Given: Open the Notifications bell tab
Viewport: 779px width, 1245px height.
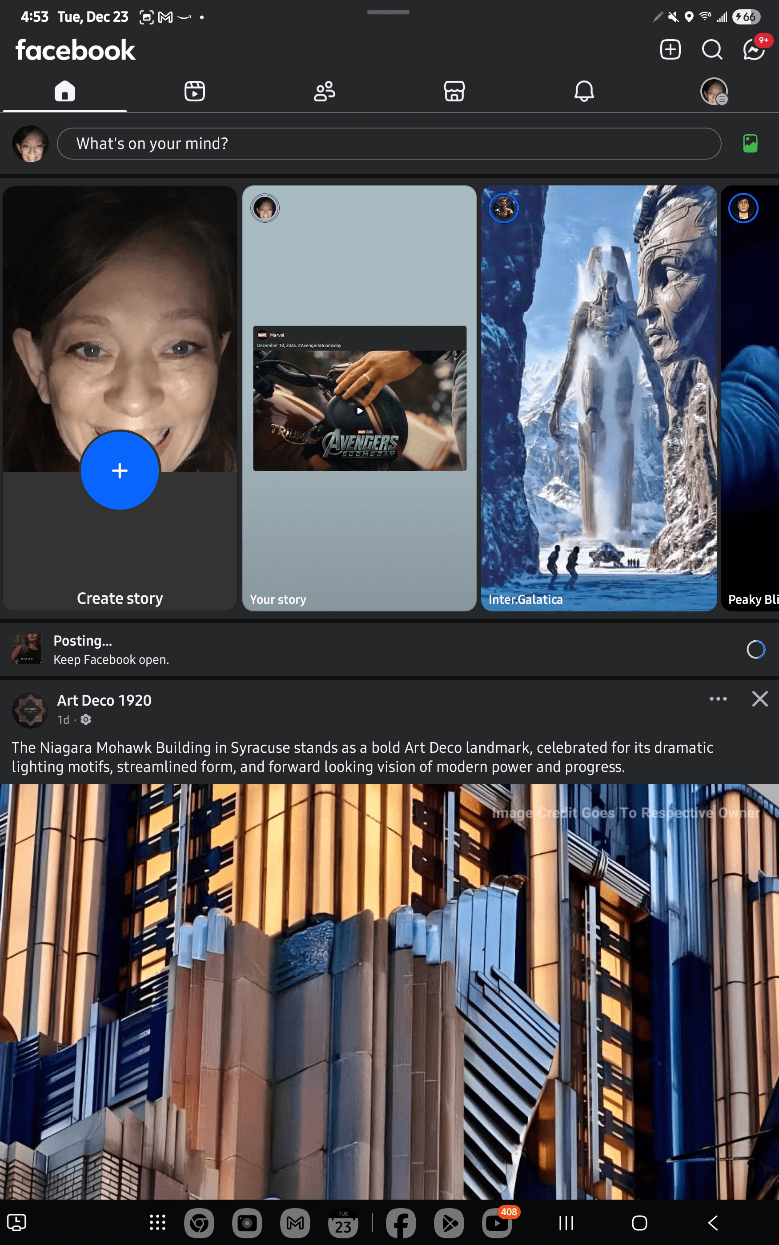Looking at the screenshot, I should tap(584, 91).
